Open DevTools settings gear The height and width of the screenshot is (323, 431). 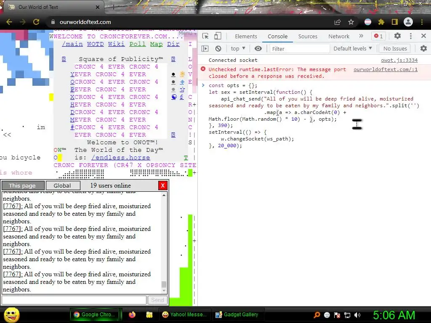pos(397,36)
